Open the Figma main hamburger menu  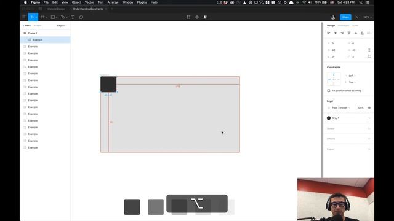24,17
